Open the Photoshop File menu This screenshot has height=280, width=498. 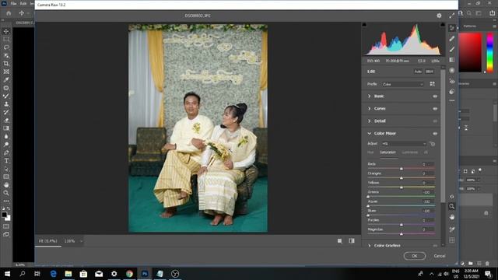[x=14, y=3]
